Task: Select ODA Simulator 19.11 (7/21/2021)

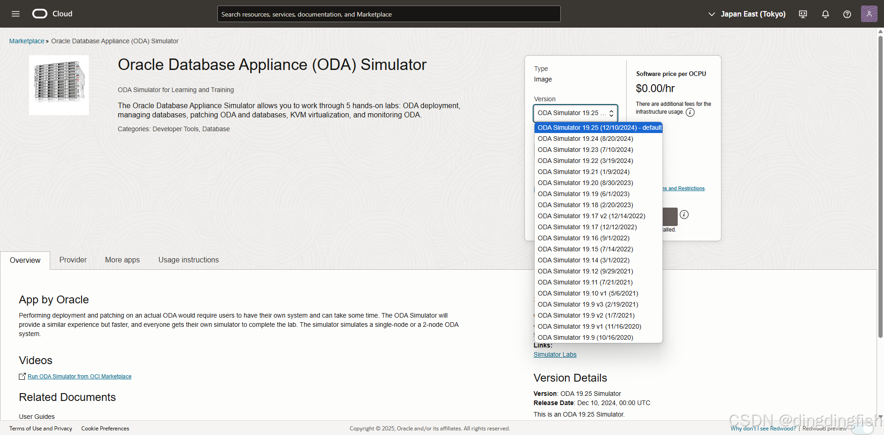Action: [599, 282]
